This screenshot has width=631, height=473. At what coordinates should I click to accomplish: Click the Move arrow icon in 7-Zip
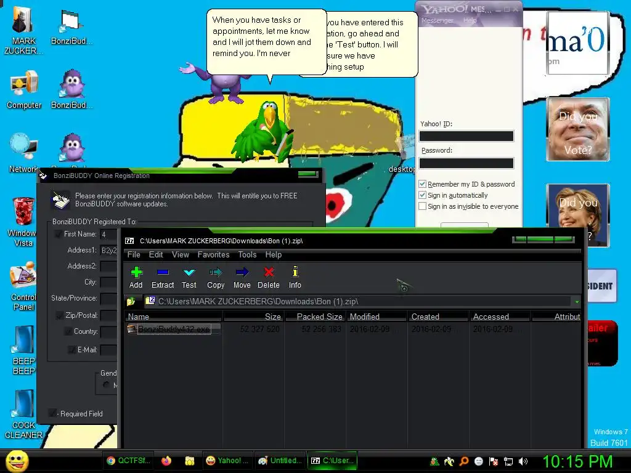[242, 278]
